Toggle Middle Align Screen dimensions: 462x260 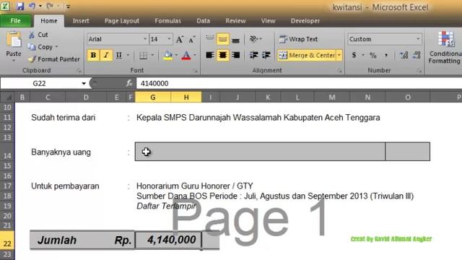coord(222,39)
